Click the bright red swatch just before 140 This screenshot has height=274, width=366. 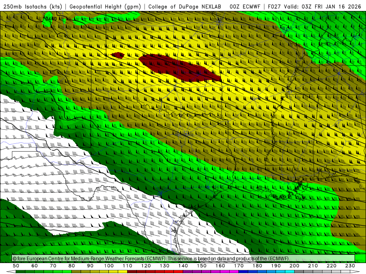(x=178, y=272)
